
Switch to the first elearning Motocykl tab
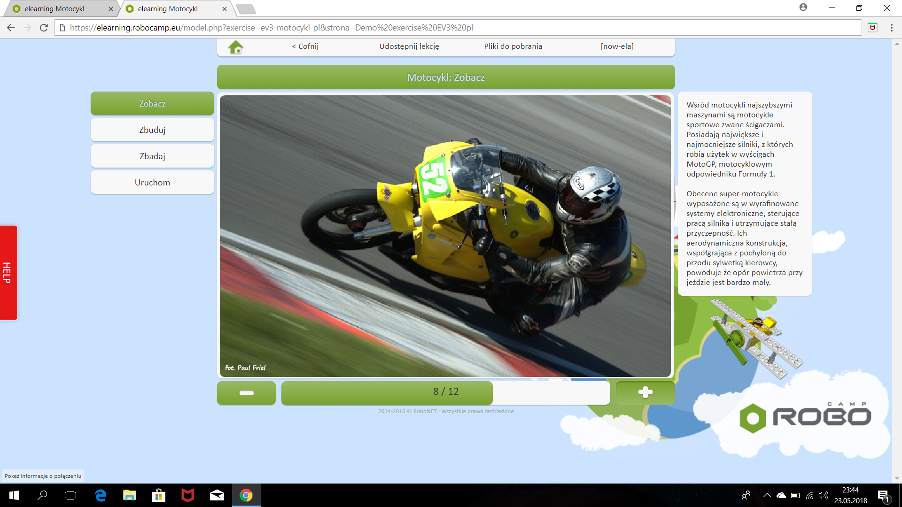(60, 8)
